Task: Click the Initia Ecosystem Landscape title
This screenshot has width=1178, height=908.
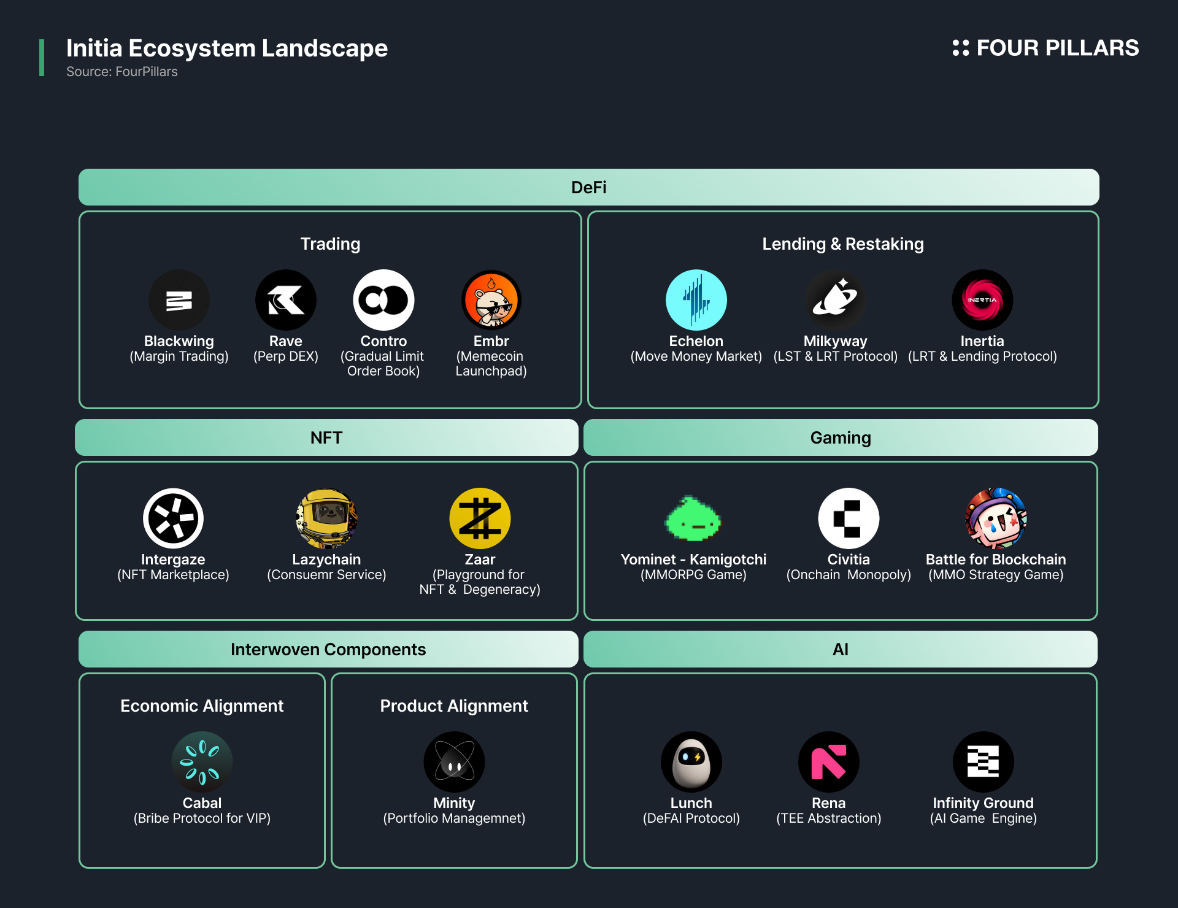Action: coord(227,48)
